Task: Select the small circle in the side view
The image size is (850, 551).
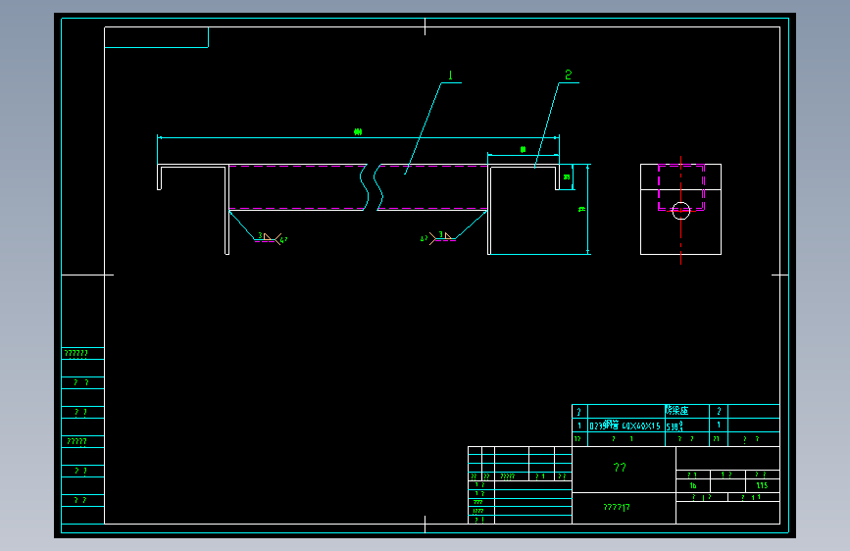Action: [x=680, y=211]
